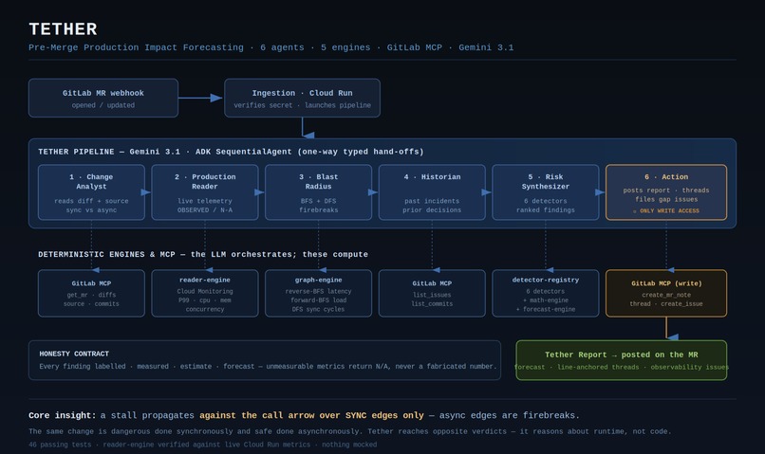Select the graph-engine box
Screen dimensions: 765x454
pyautogui.click(x=319, y=293)
